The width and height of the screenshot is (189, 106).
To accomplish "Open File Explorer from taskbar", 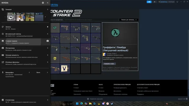I will pyautogui.click(x=90, y=104).
